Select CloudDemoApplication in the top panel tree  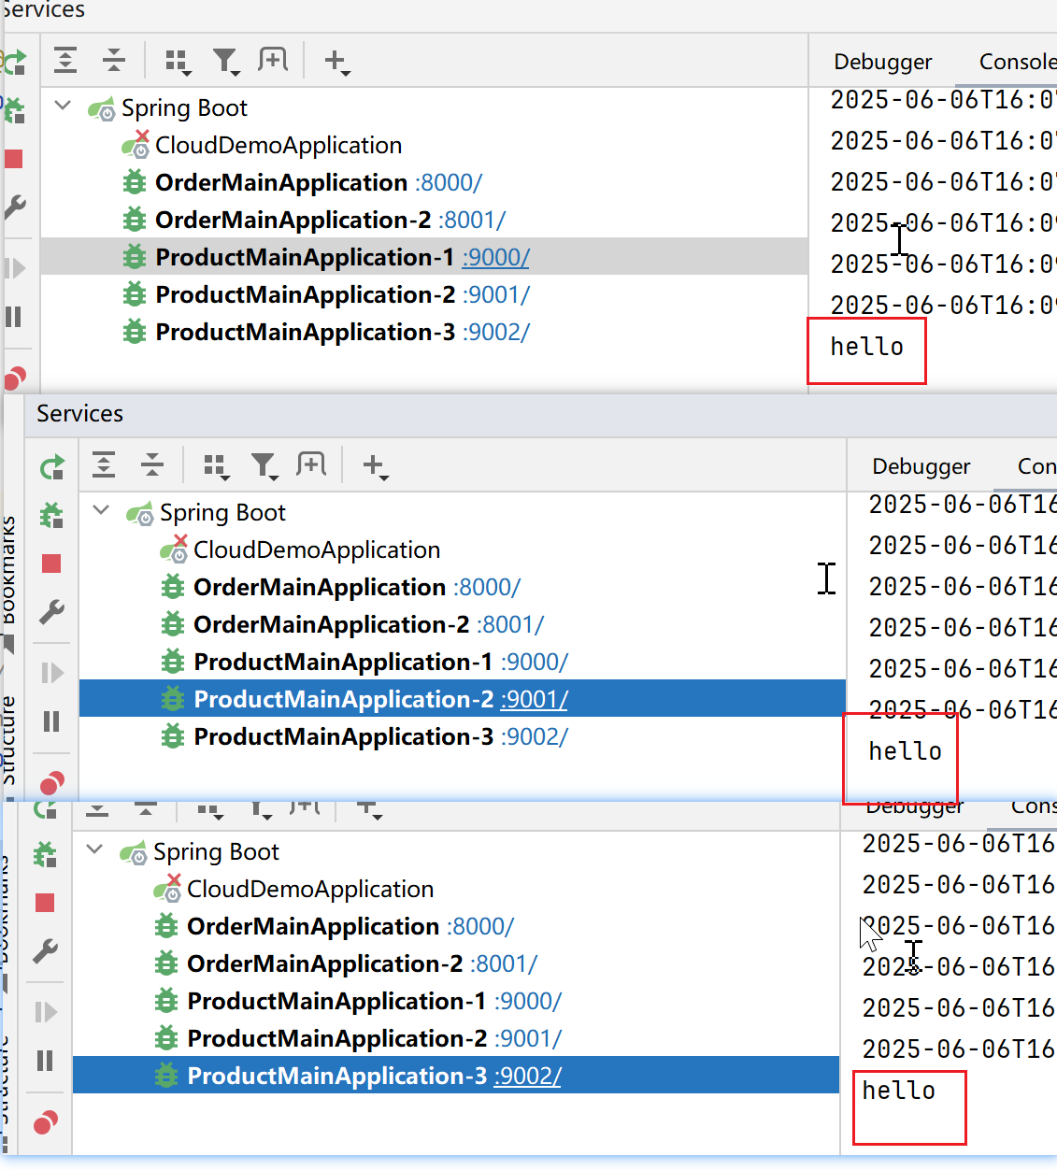click(279, 145)
